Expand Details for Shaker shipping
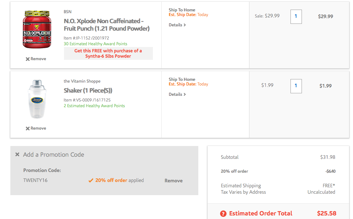Viewport: 353px width, 219px height. coord(177,94)
